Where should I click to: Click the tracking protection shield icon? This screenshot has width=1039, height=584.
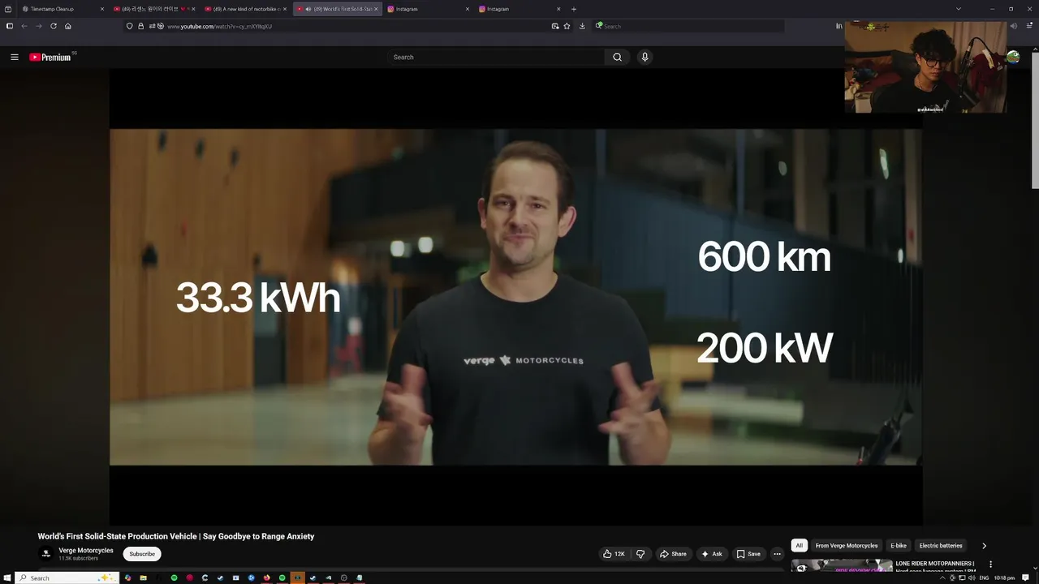(x=129, y=26)
